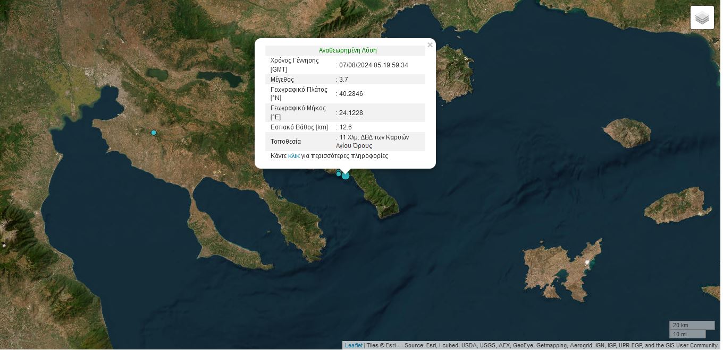Open the map layers control
723x350 pixels.
coord(702,18)
